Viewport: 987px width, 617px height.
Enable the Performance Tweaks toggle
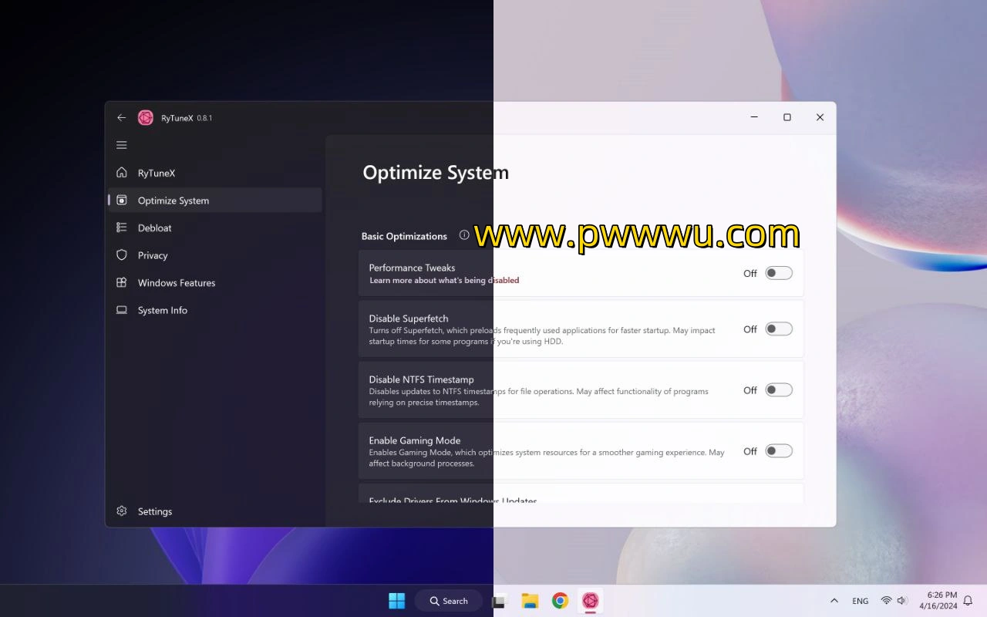coord(779,273)
